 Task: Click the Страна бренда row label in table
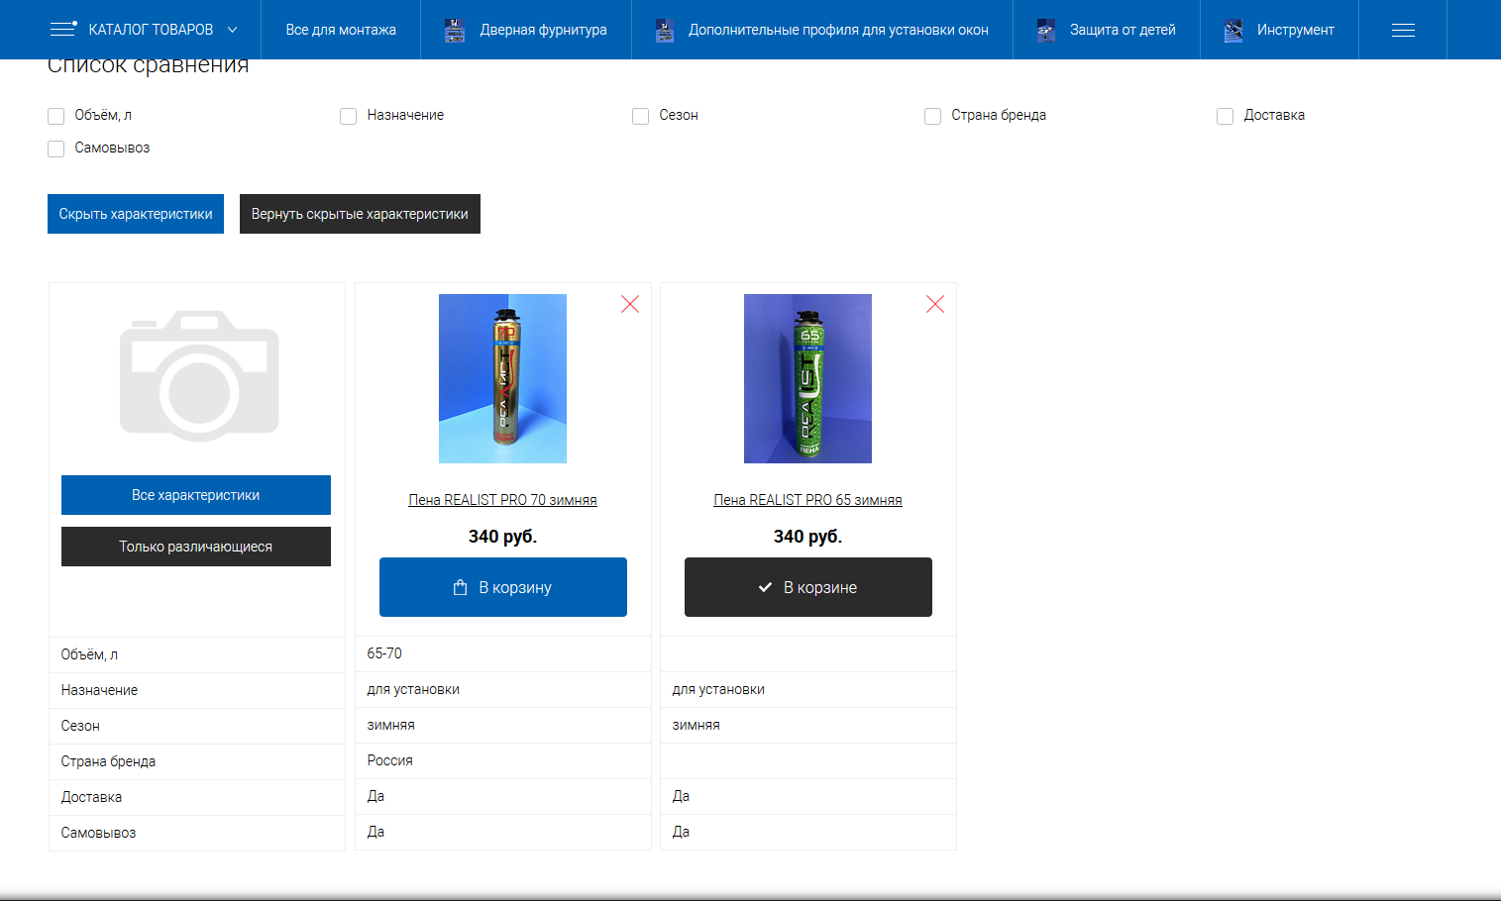coord(108,761)
